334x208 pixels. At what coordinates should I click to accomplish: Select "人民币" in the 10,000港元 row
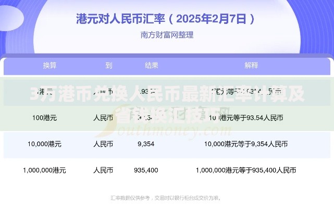tap(103, 144)
